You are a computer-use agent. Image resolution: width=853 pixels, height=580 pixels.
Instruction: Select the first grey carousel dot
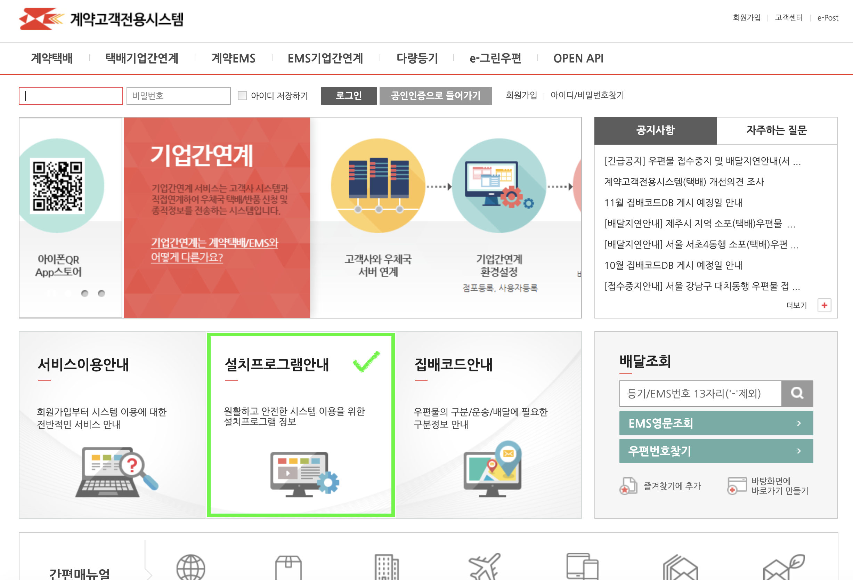point(85,293)
